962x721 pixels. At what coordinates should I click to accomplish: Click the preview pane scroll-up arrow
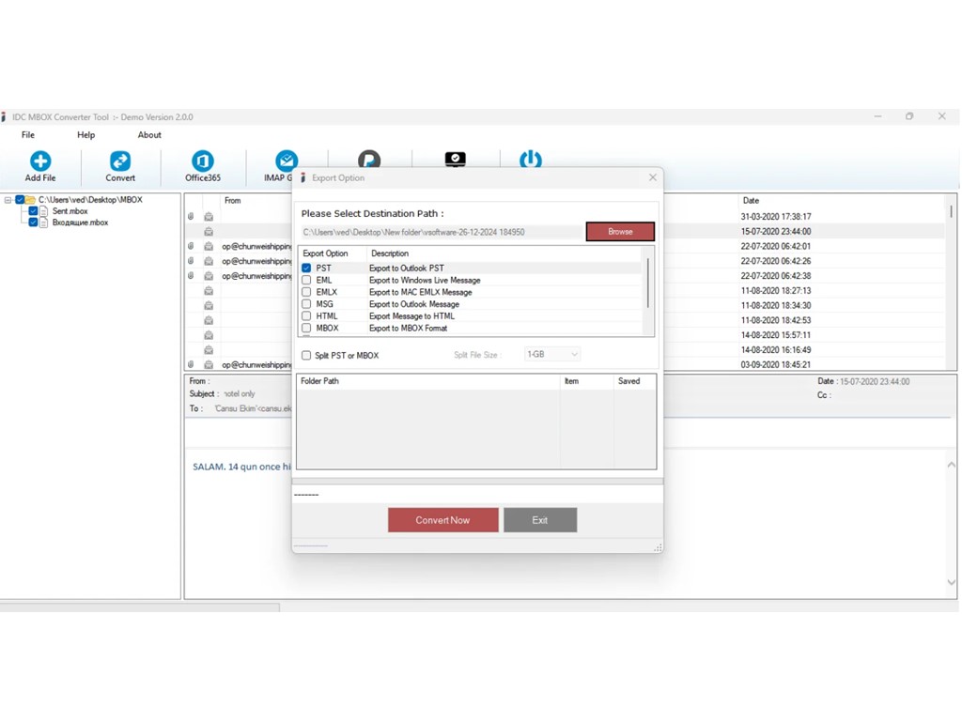click(x=951, y=465)
